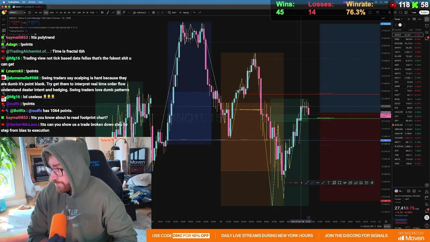
Task: Add a new tab with plus
Action: (49, 7)
